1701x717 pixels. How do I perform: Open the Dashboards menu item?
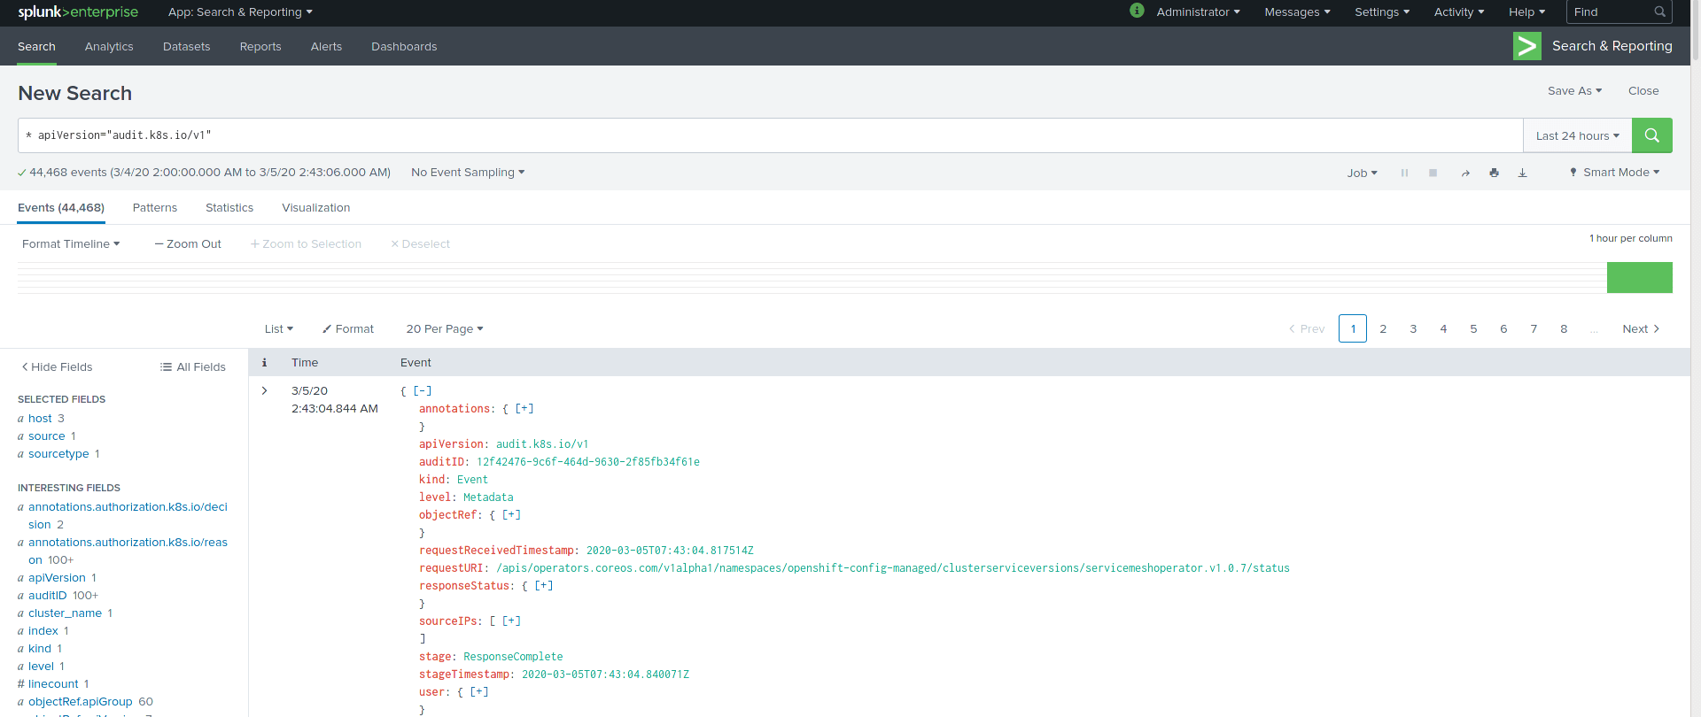404,46
